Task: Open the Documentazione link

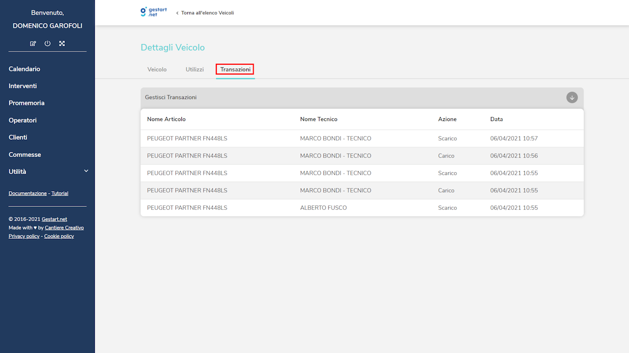Action: [28, 194]
